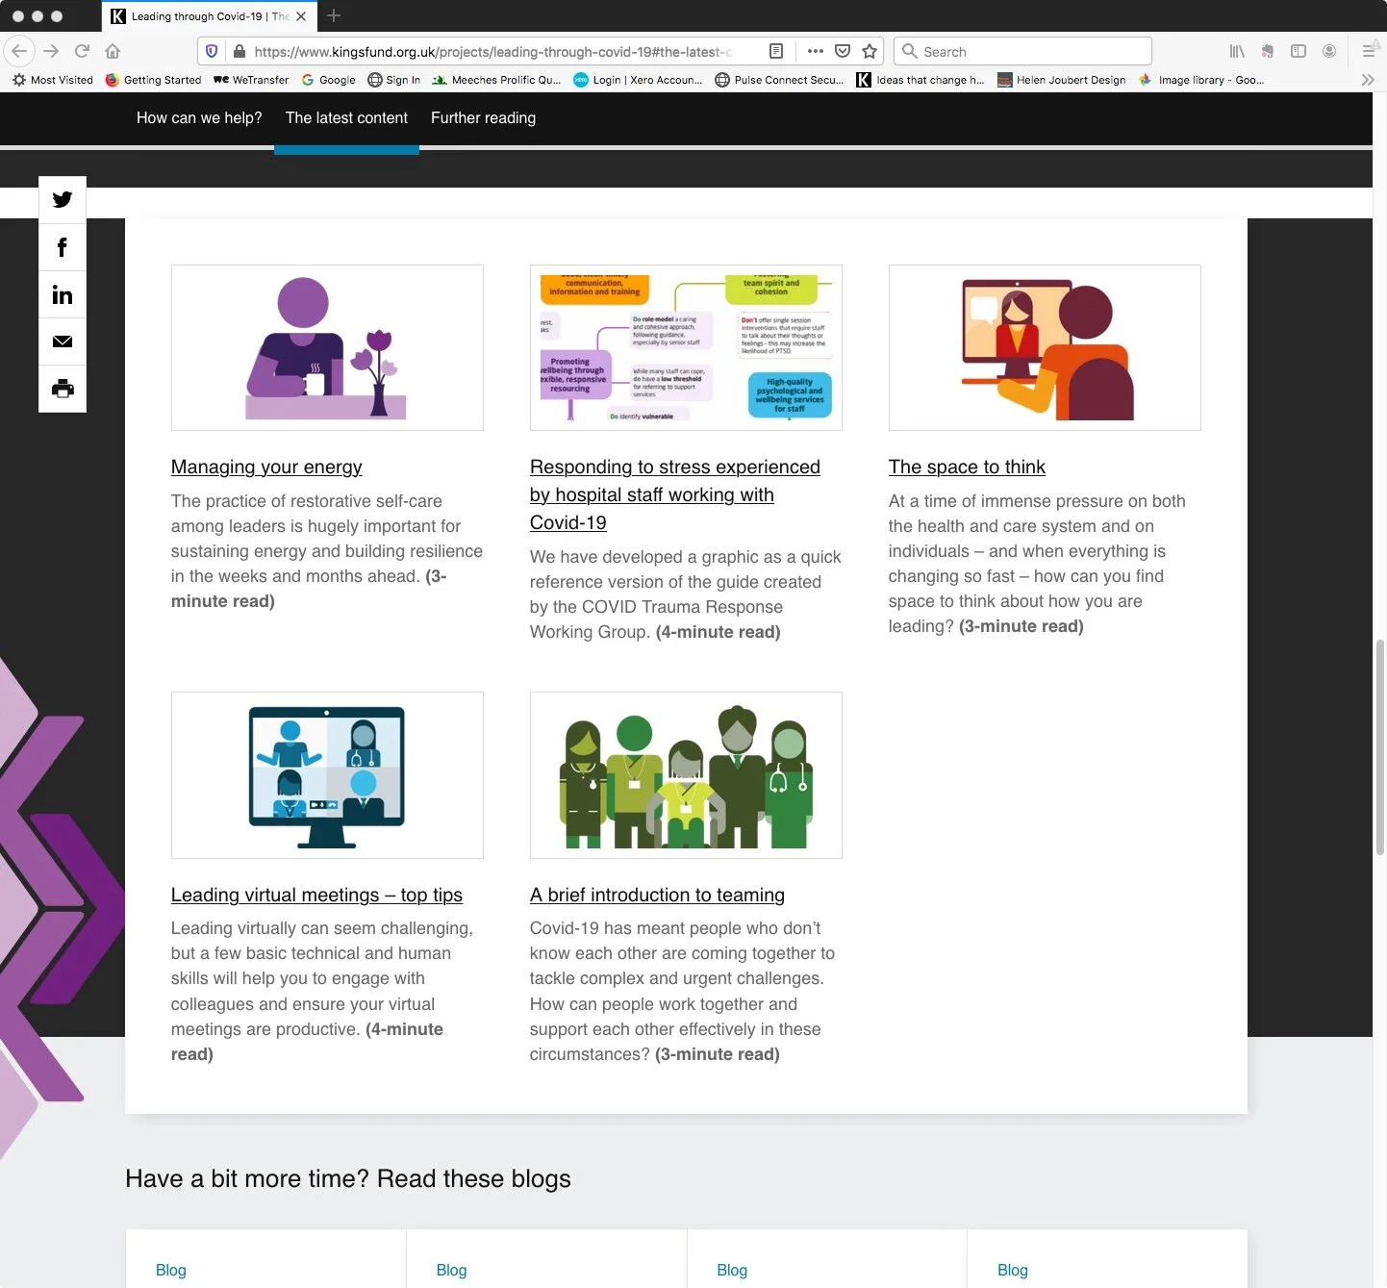
Task: Toggle reader view icon in address bar
Action: tap(776, 51)
